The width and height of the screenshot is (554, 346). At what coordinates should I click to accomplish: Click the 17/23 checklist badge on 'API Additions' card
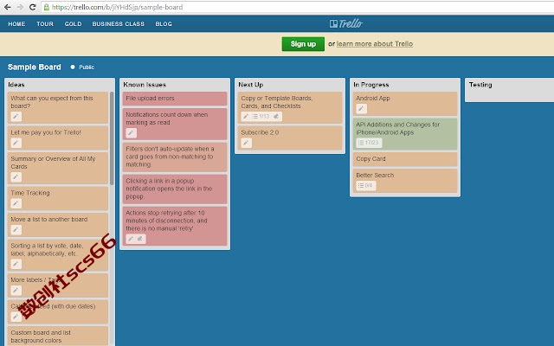coord(369,143)
